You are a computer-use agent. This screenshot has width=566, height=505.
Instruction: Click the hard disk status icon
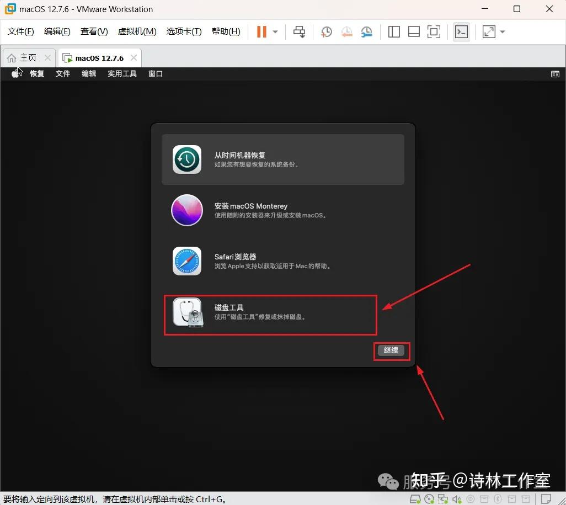pyautogui.click(x=415, y=499)
